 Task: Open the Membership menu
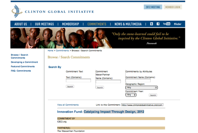click(x=71, y=24)
